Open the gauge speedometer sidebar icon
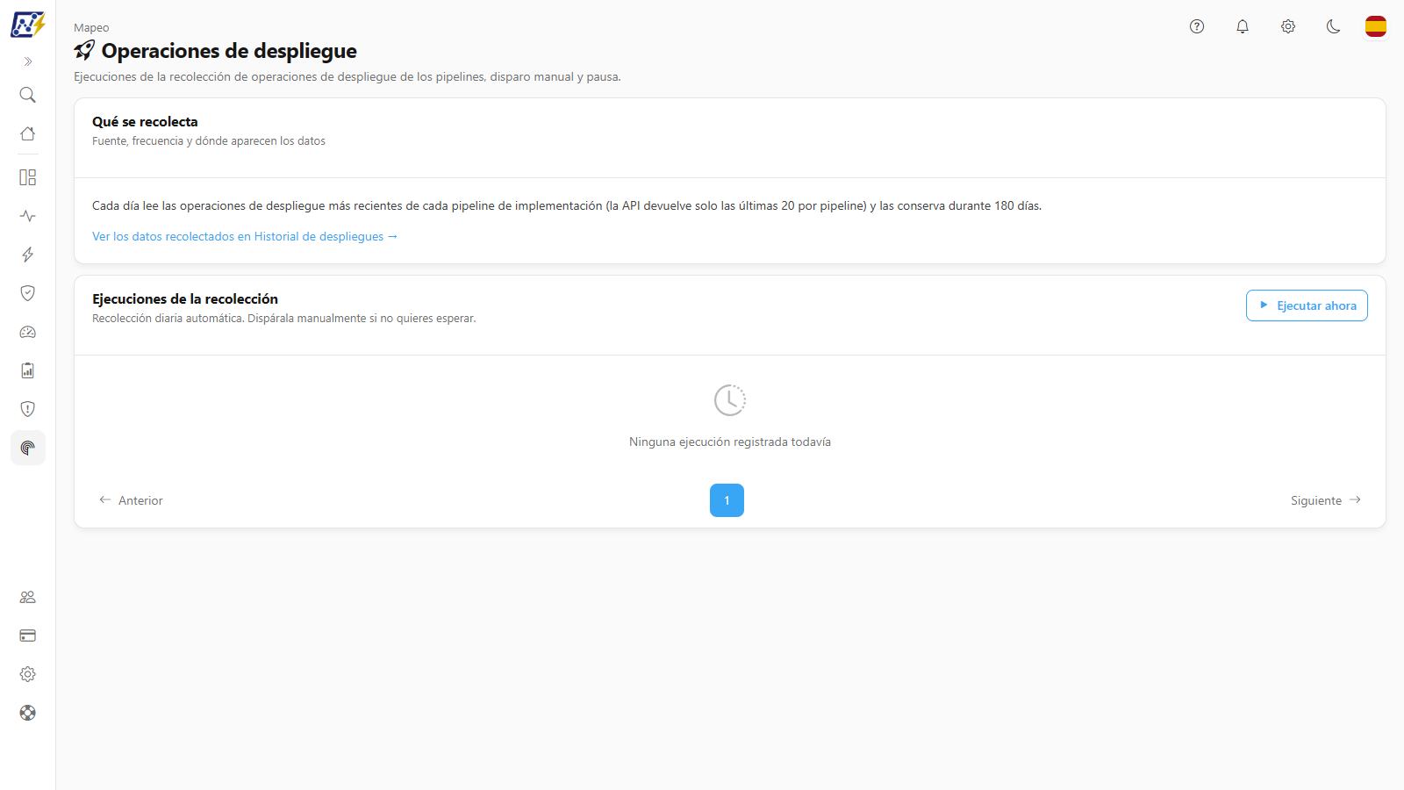The image size is (1404, 790). (x=28, y=332)
